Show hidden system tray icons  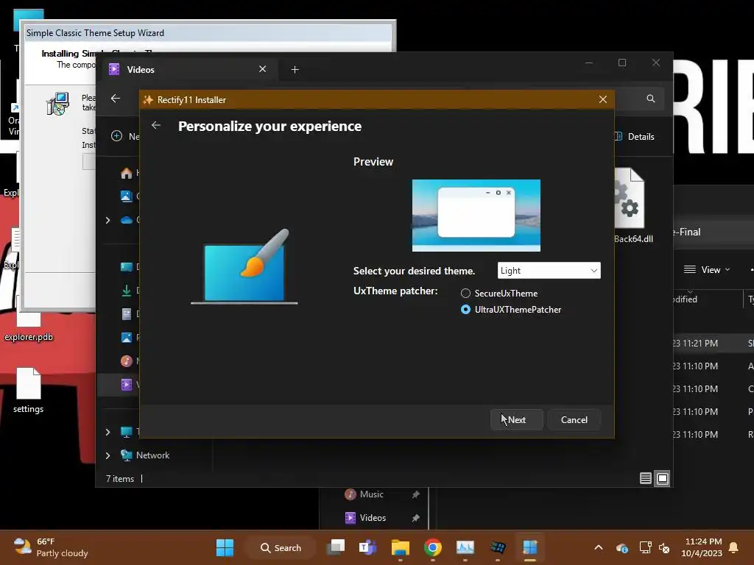[x=598, y=547]
